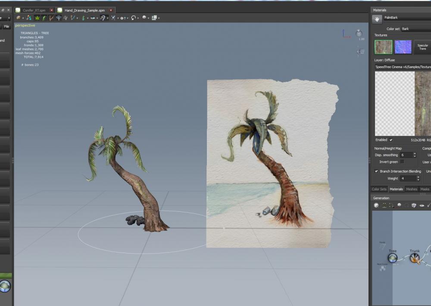Click the mushroom-shaped cap icon in the toolbar
Screen dimensions: 431x306
[59, 18]
